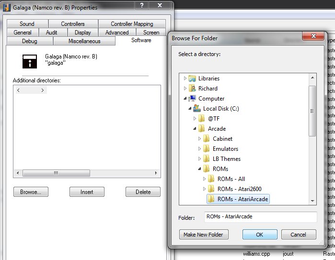Open the Miscellaneous tab
Screen dimensions: 335x260
pos(84,41)
